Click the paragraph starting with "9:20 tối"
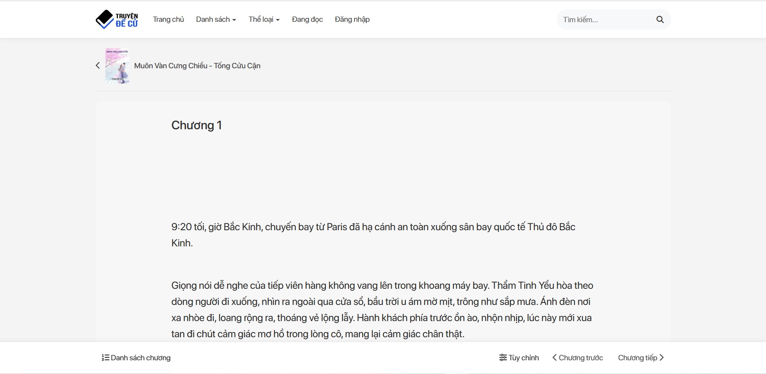The image size is (766, 374). coord(373,235)
